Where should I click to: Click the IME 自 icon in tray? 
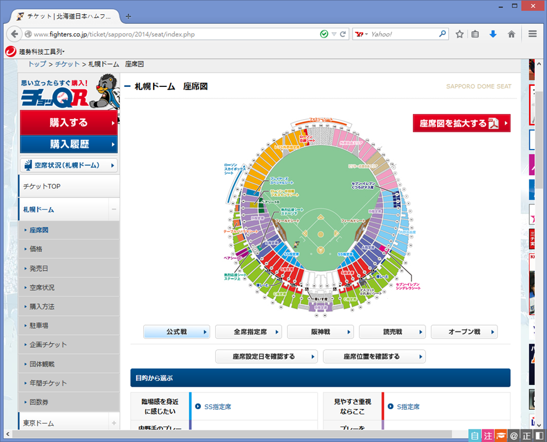click(x=475, y=435)
